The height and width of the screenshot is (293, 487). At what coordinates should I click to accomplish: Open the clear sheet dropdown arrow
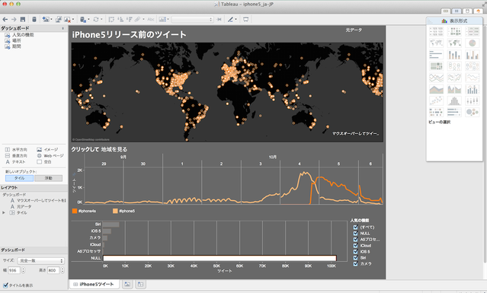point(73,20)
